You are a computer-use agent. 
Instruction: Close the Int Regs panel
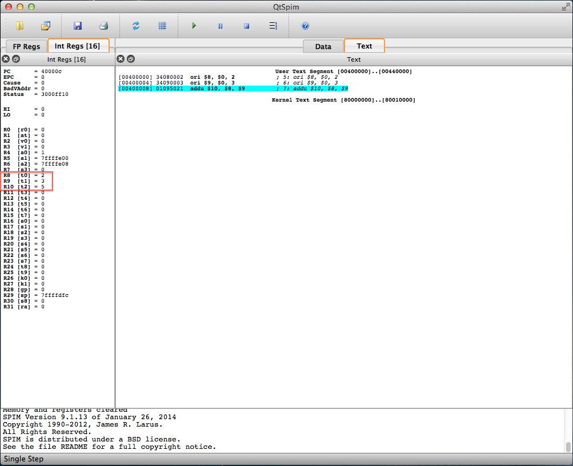(x=6, y=59)
